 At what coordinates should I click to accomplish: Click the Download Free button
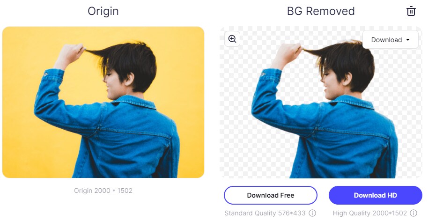271,195
